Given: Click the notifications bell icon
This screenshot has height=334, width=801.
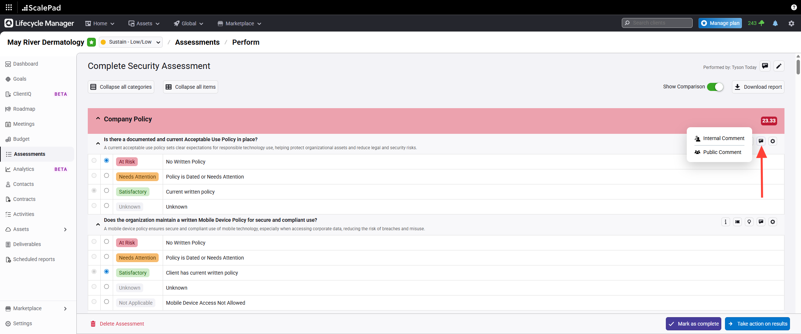Looking at the screenshot, I should [775, 23].
